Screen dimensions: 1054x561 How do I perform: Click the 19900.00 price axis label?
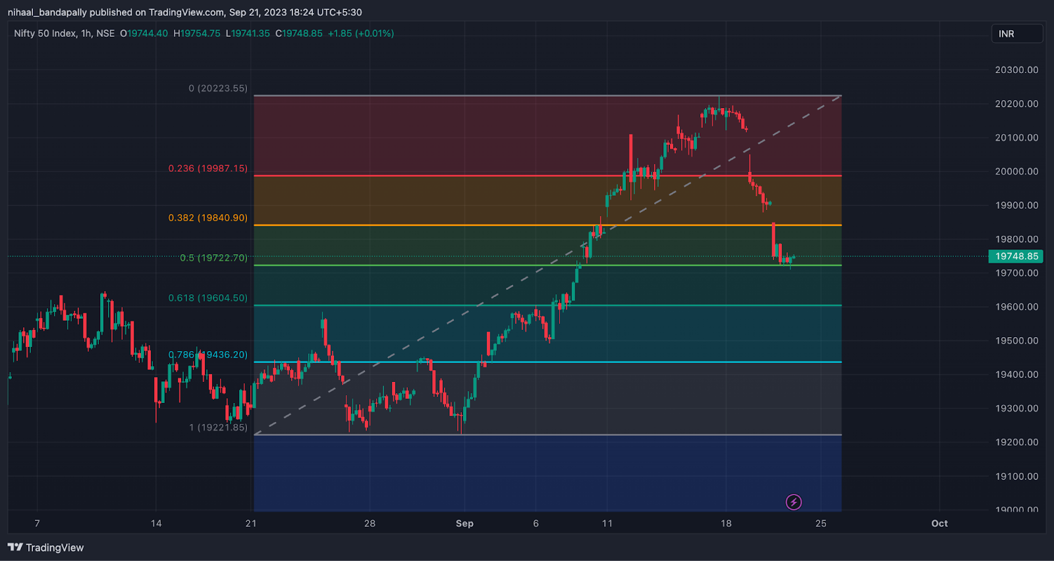point(1016,205)
